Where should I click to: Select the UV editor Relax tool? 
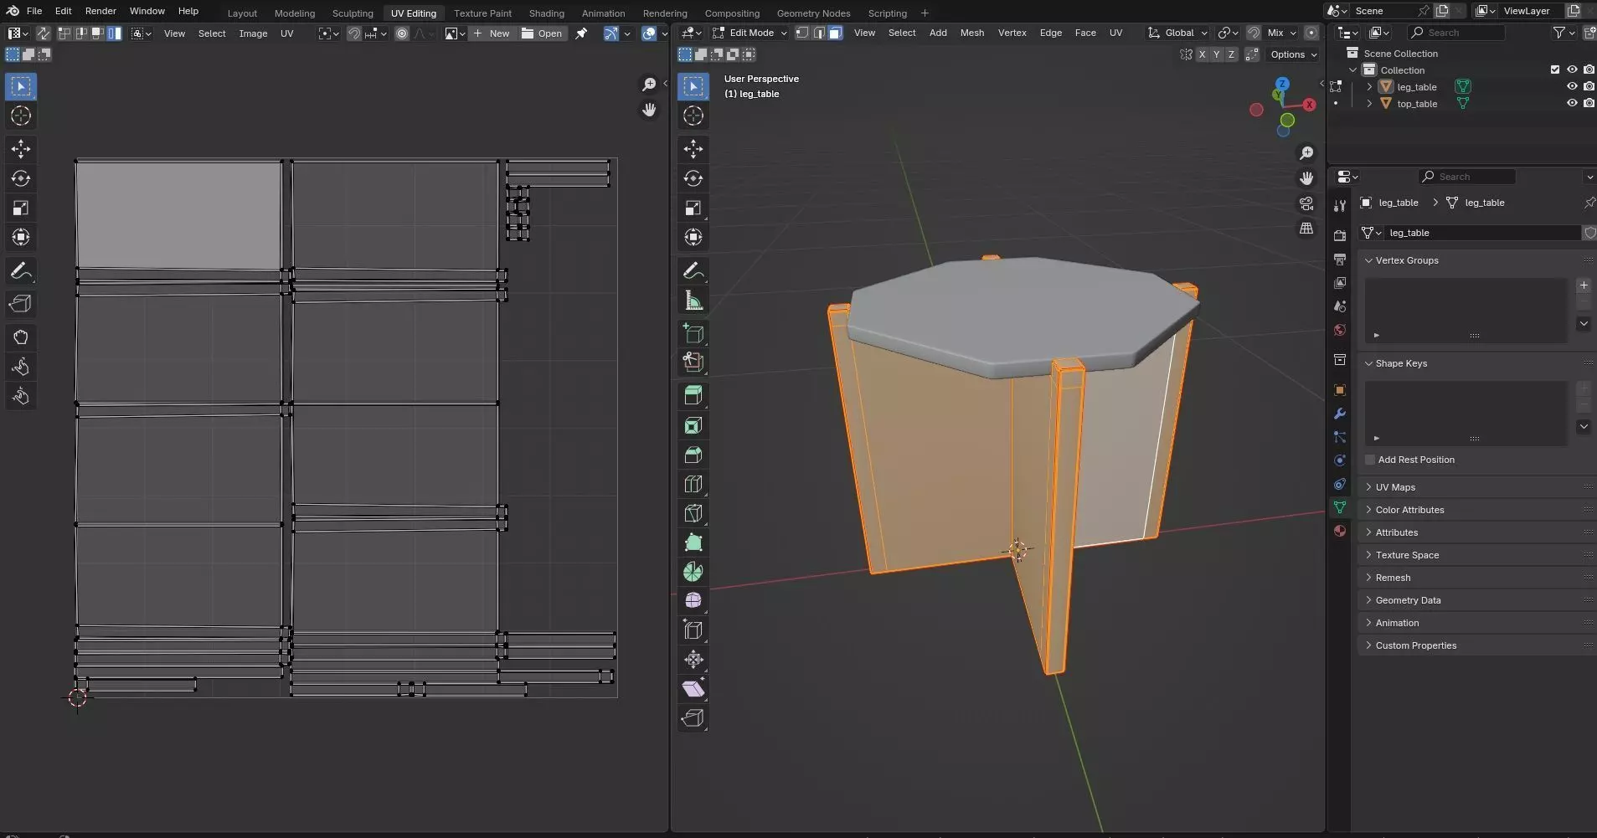(21, 367)
